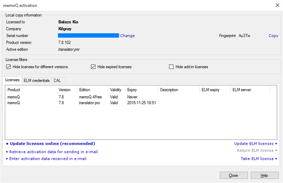Sort licenses by Expiry column header

[x=132, y=90]
